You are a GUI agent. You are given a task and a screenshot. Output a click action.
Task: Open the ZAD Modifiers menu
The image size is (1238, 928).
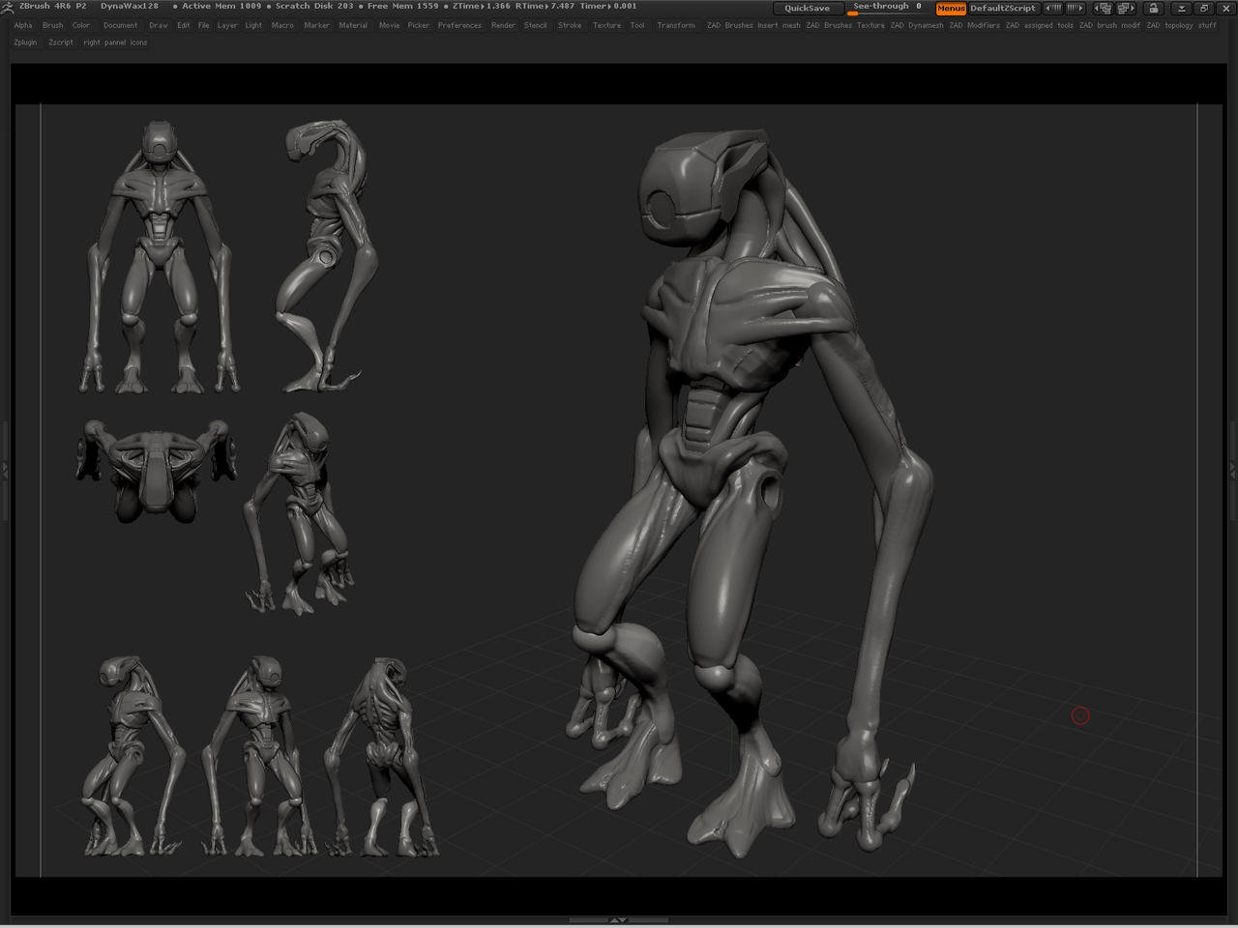tap(974, 25)
